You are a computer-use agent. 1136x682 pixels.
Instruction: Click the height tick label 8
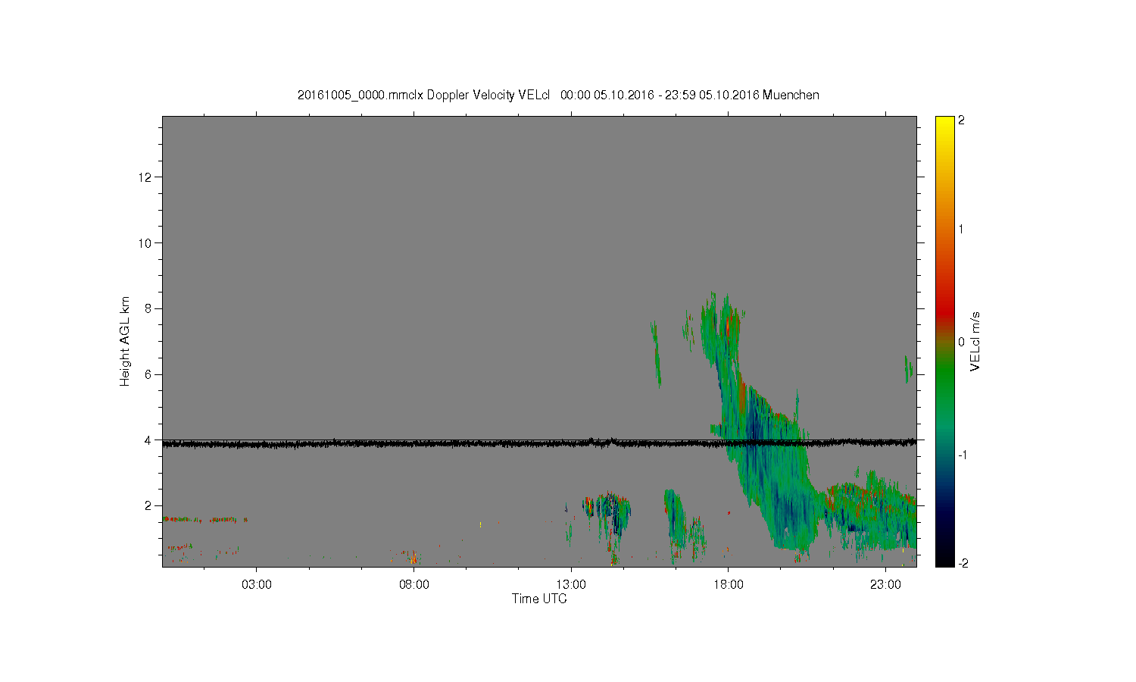(x=149, y=308)
